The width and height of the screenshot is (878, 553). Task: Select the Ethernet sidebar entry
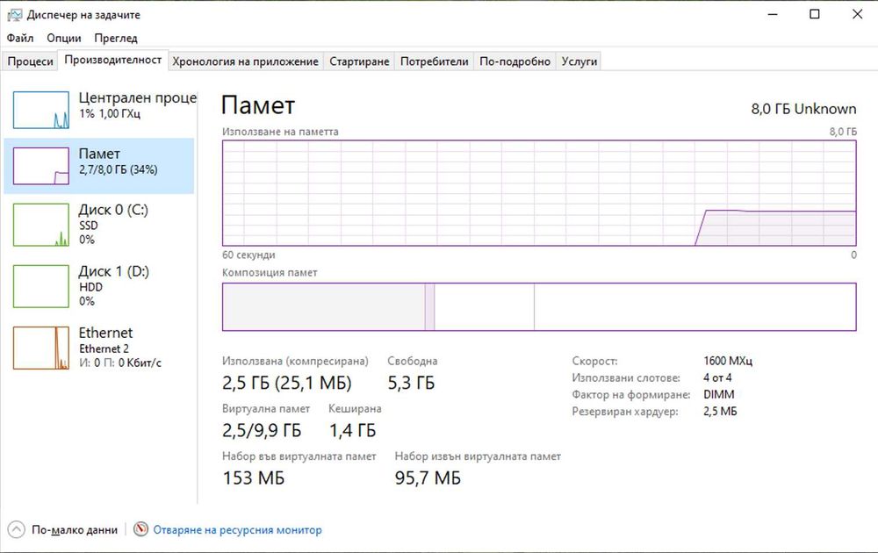[x=99, y=348]
